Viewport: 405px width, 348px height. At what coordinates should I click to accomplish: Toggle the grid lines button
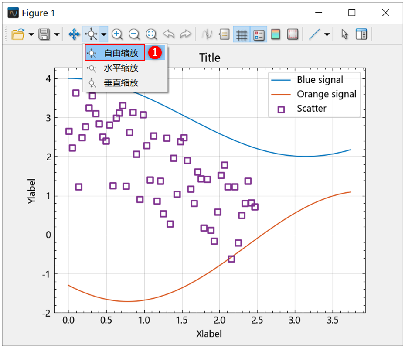tap(242, 34)
